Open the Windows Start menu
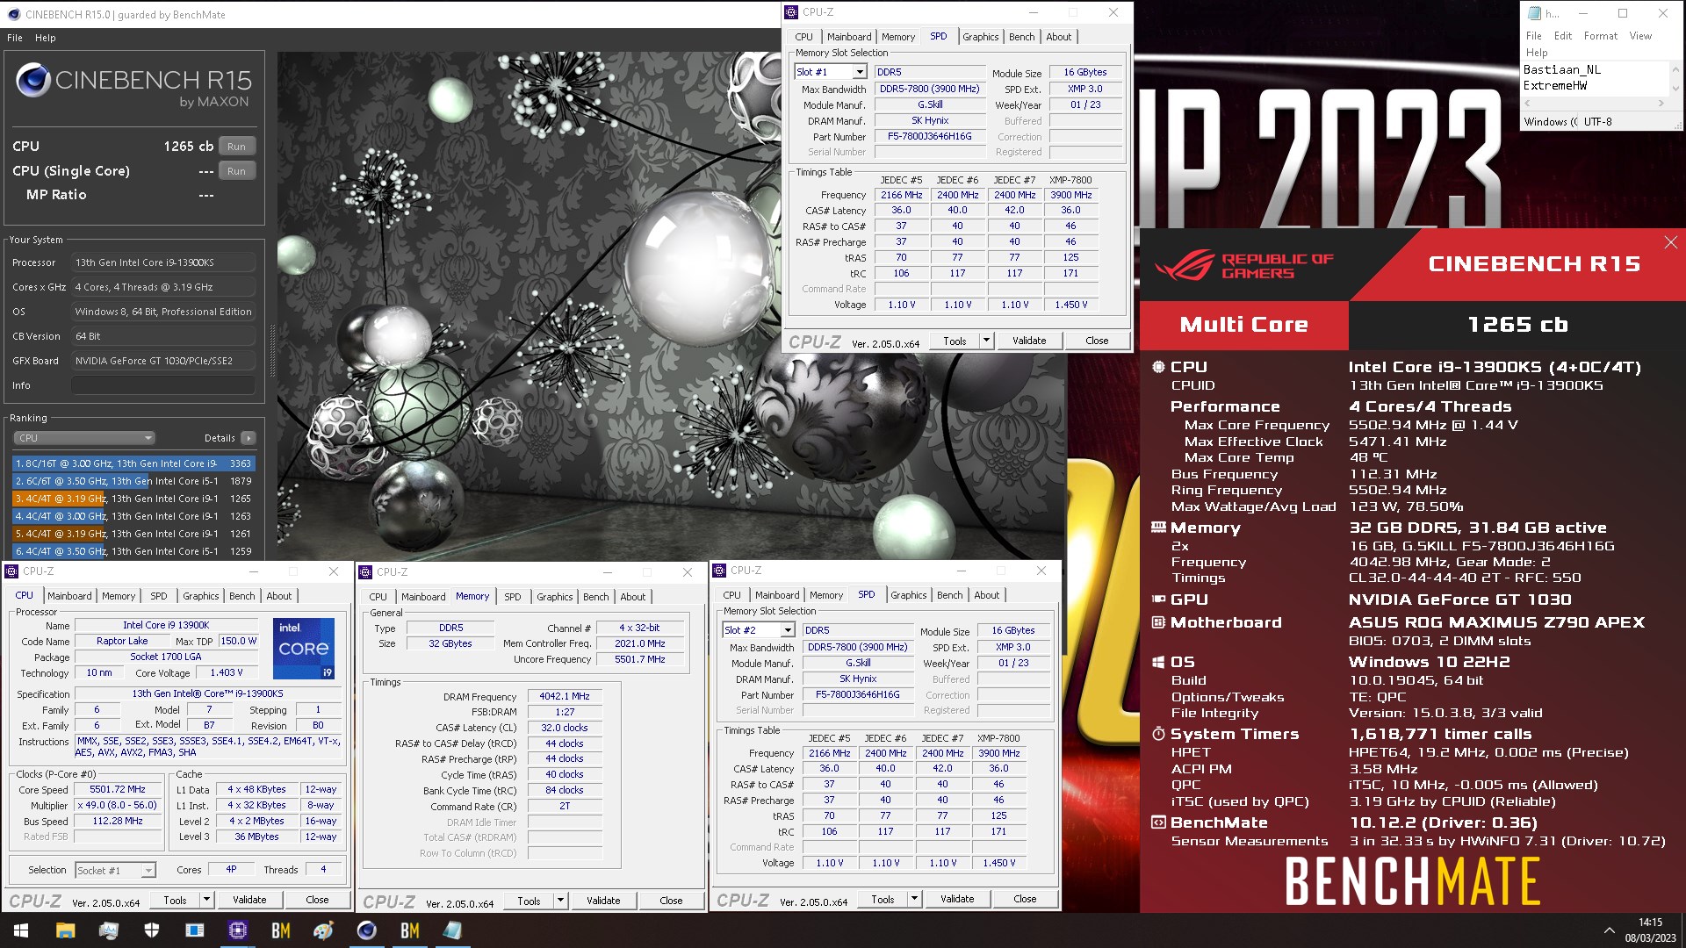Viewport: 1686px width, 948px height. click(21, 930)
